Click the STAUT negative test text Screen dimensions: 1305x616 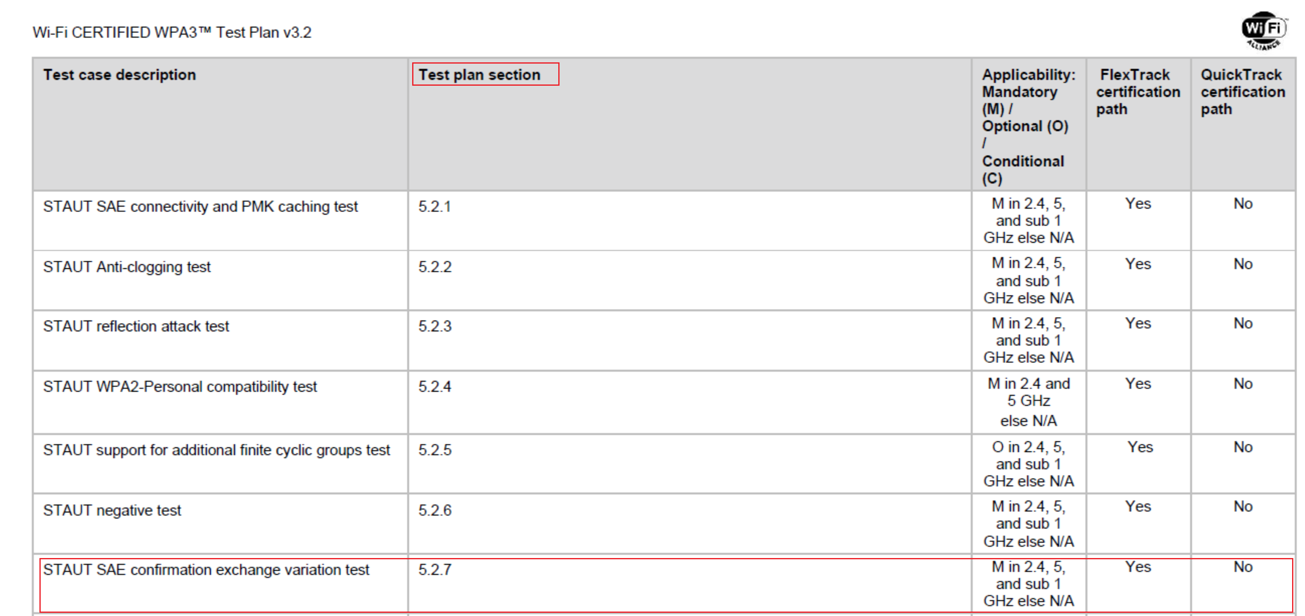coord(112,511)
